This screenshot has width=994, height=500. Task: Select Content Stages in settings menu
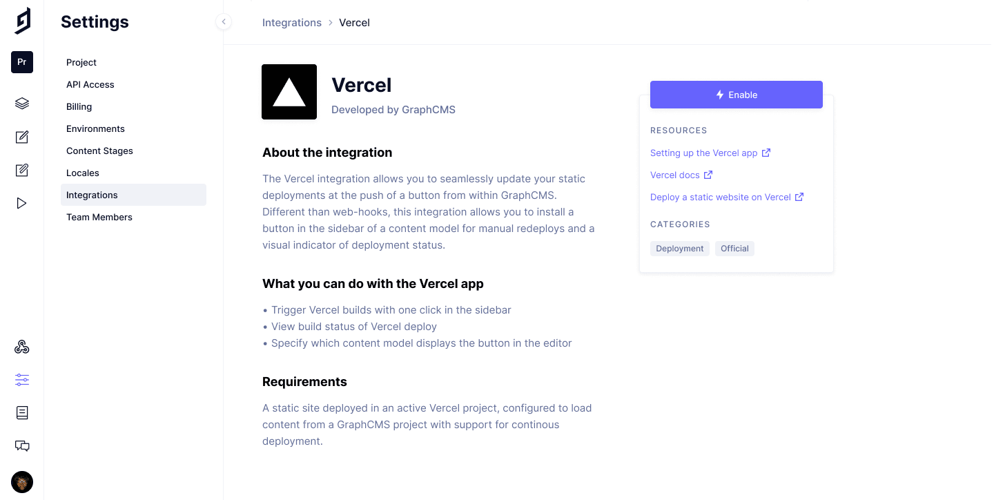pyautogui.click(x=99, y=151)
